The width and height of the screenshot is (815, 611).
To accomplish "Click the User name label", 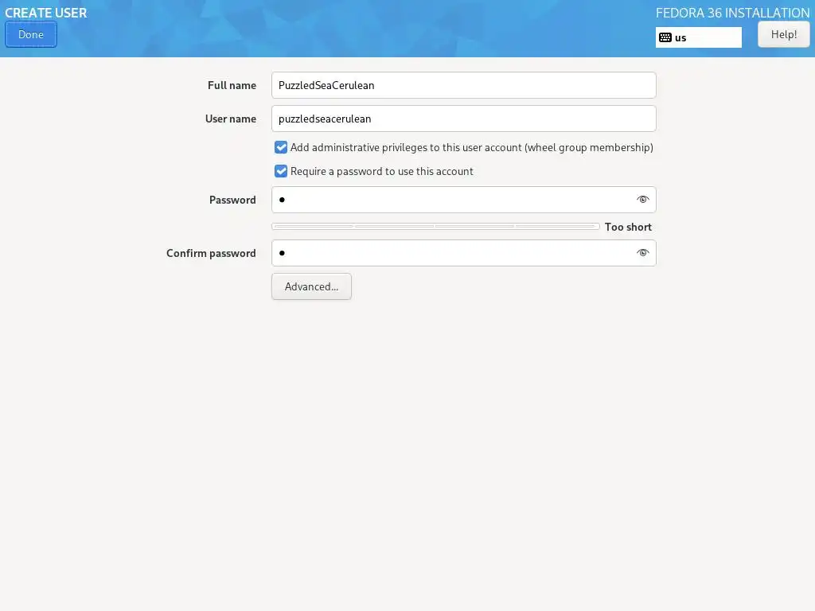I will pos(231,119).
